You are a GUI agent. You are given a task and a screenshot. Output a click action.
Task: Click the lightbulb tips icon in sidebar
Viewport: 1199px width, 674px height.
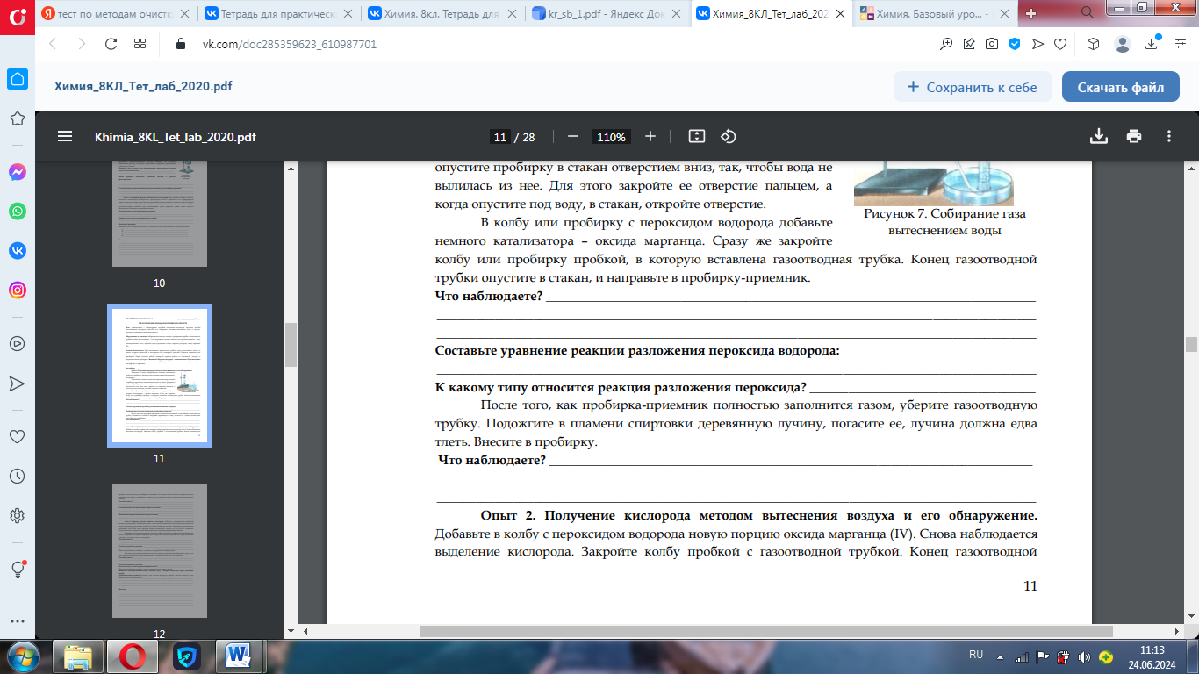(x=17, y=570)
